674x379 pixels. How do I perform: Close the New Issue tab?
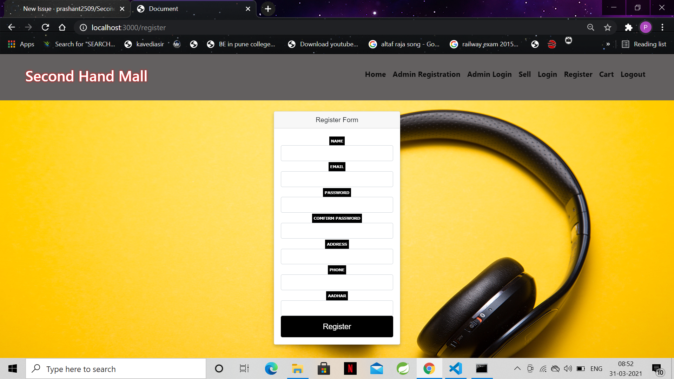tap(122, 9)
